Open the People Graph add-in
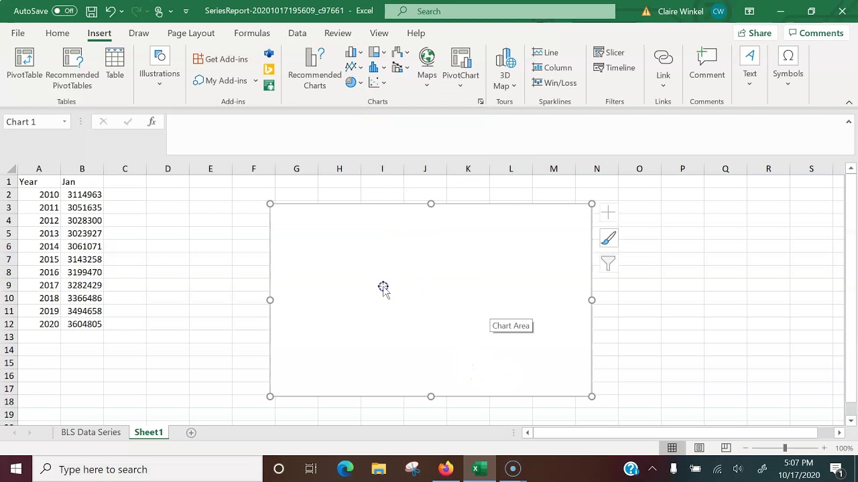Screen dimensions: 858x482 click(269, 85)
